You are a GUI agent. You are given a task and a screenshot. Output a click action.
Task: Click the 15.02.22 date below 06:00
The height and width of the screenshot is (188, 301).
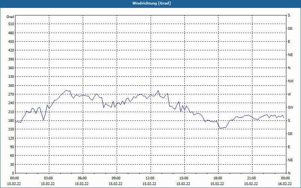[x=82, y=184]
